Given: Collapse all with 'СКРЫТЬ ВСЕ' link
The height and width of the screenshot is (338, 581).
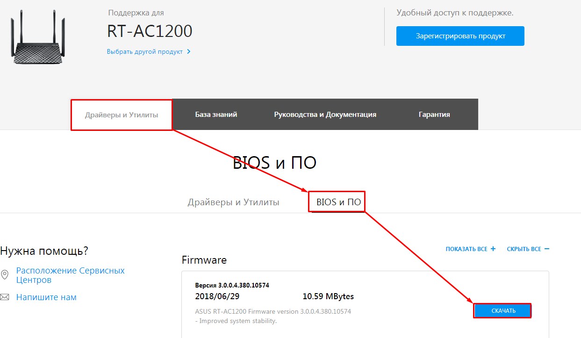Looking at the screenshot, I should 528,249.
